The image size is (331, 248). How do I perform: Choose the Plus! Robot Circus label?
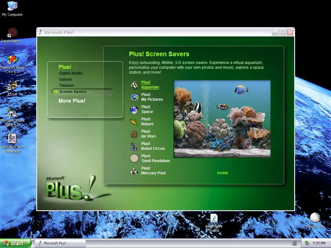153,146
